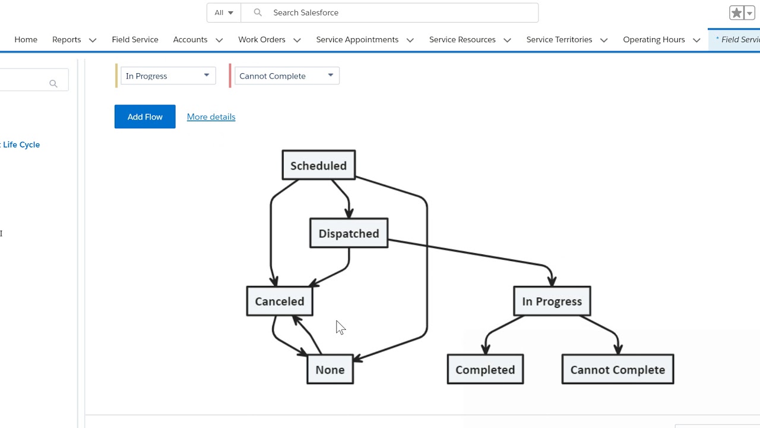Open the Service Appointments tab
Screen dimensions: 760x428
(357, 39)
